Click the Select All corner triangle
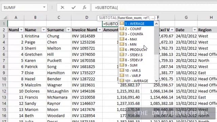 click(x=5, y=18)
